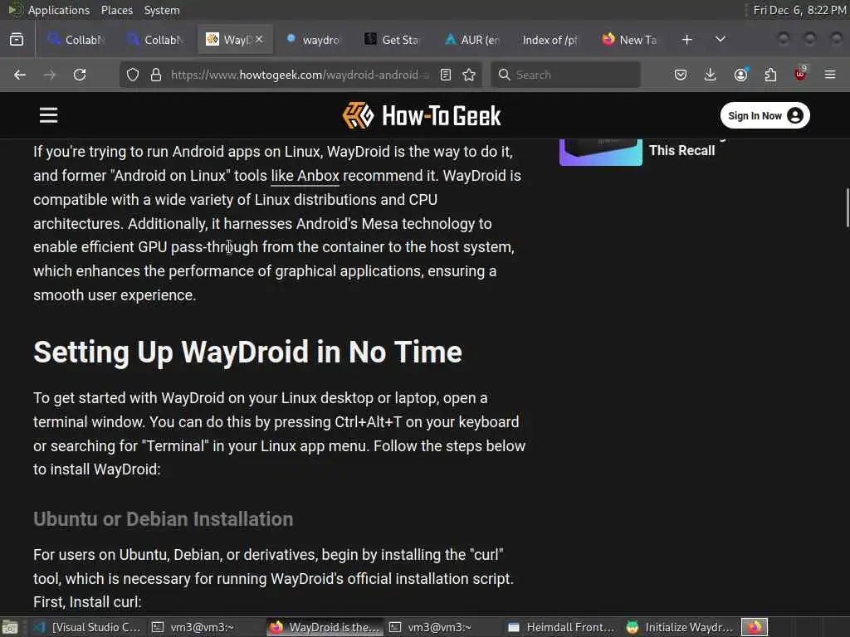Click Firefox icon at taskbar end

pyautogui.click(x=755, y=627)
